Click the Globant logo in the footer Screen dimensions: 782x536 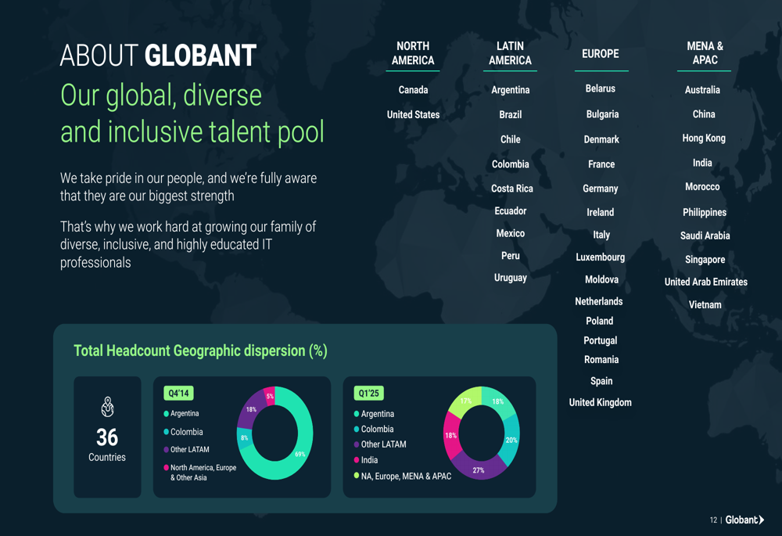pos(744,520)
